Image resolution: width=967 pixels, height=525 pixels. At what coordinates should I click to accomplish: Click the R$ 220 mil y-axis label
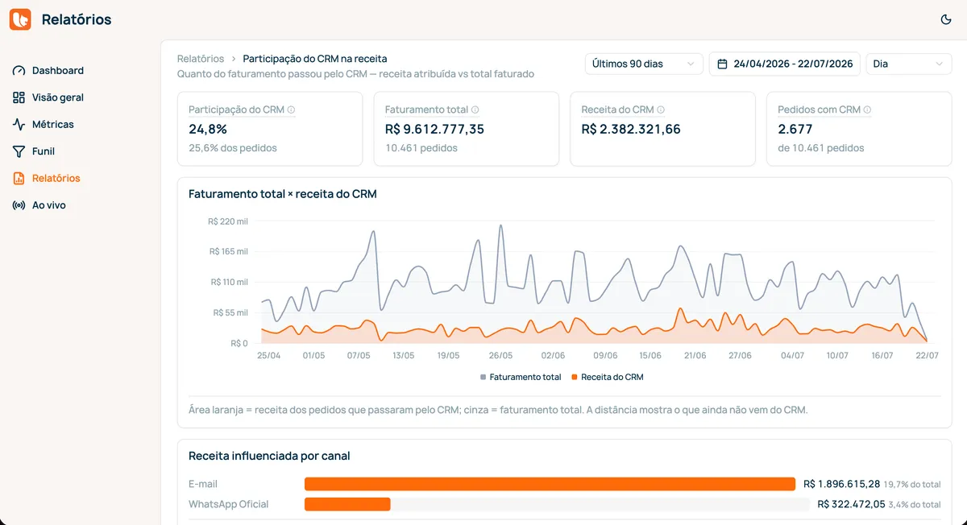228,221
